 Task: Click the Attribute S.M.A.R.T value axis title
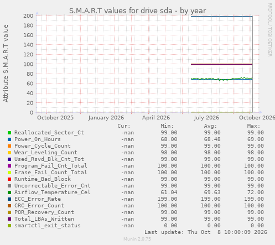6,64
